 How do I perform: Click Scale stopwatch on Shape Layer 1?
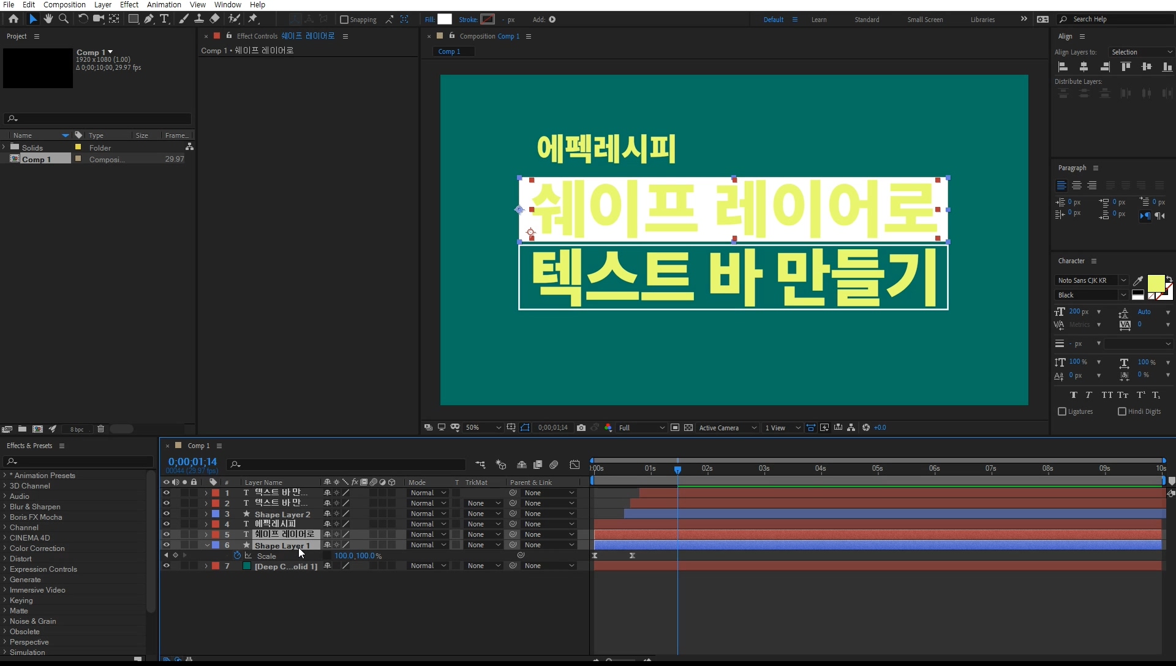(237, 556)
